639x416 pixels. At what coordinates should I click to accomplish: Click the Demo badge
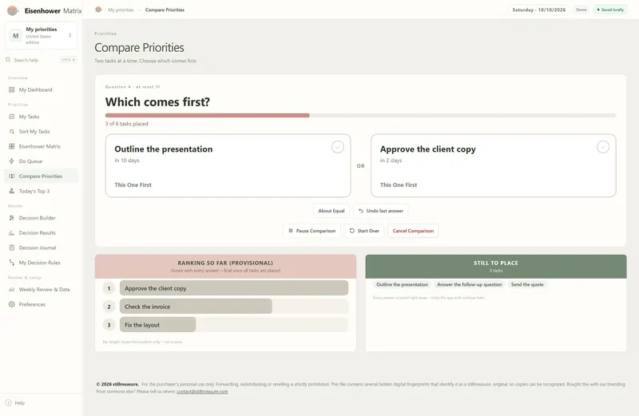coord(581,10)
